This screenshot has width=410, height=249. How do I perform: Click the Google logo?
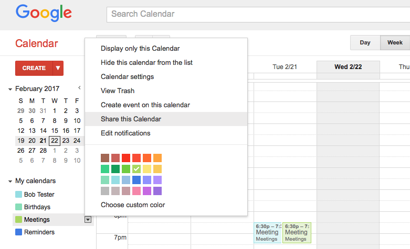point(44,13)
